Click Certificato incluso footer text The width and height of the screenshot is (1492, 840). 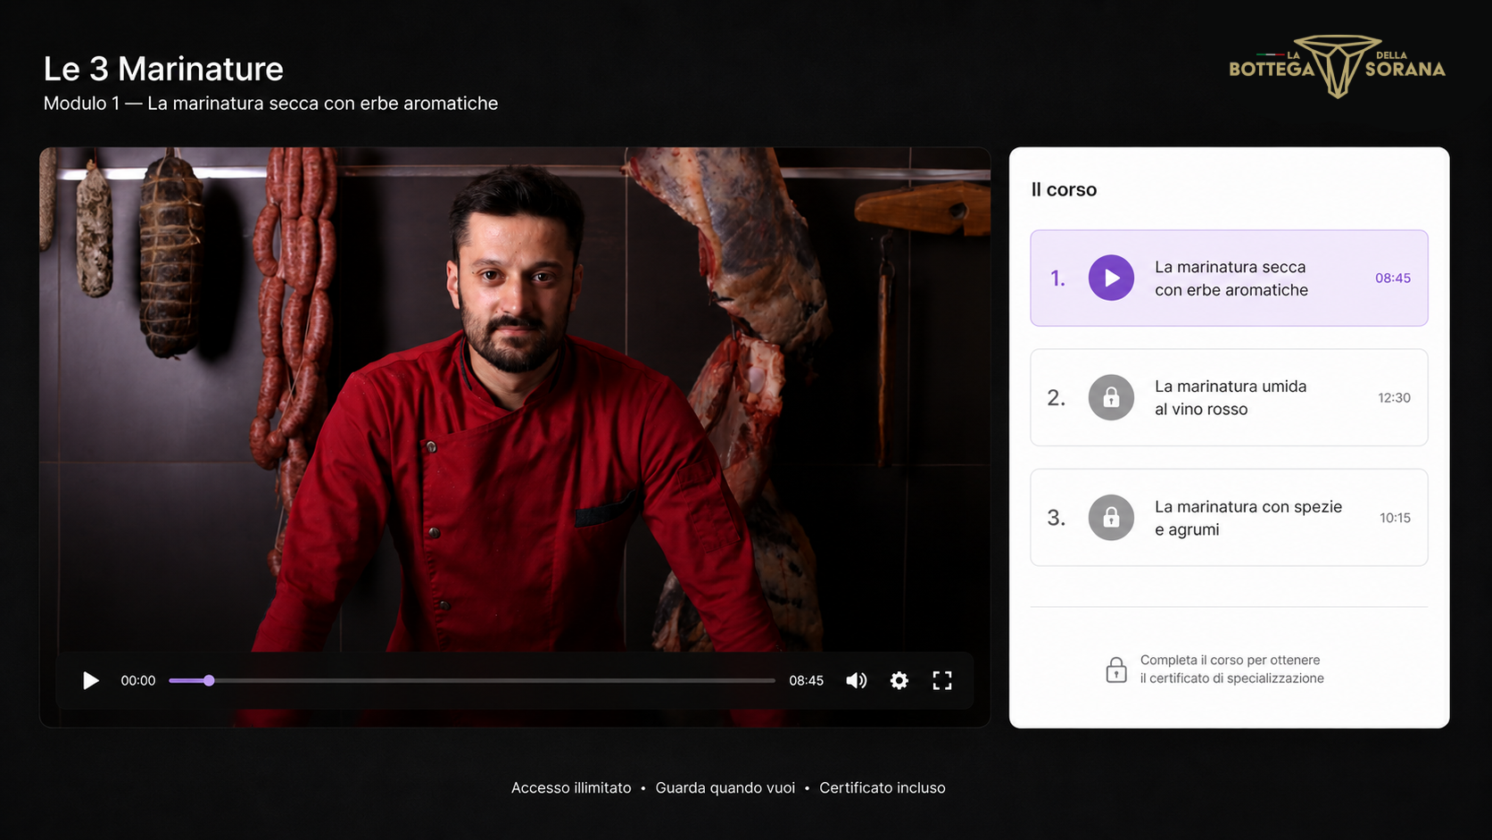point(883,787)
